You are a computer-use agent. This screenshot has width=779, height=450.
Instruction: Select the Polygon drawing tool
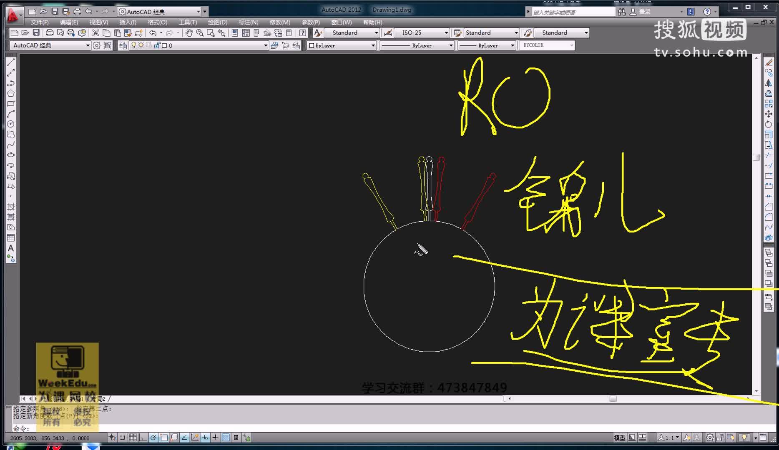11,94
